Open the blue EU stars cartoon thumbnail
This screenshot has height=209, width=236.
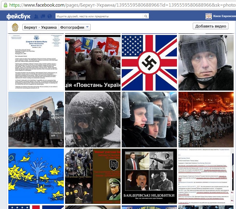[x=36, y=176]
